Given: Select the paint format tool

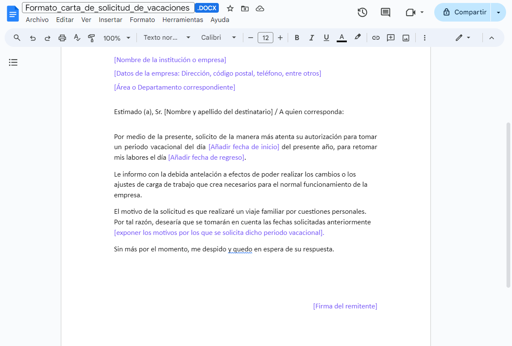Looking at the screenshot, I should point(91,38).
